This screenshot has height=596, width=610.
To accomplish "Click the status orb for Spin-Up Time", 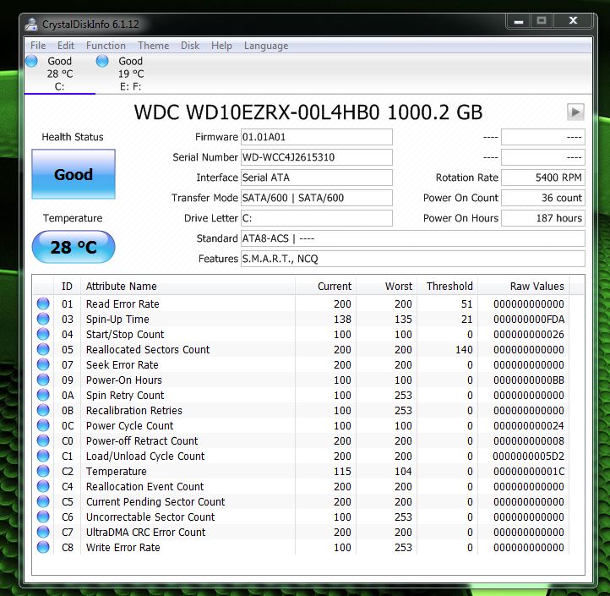I will [x=43, y=319].
